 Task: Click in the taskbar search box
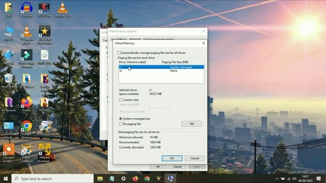tap(52, 178)
